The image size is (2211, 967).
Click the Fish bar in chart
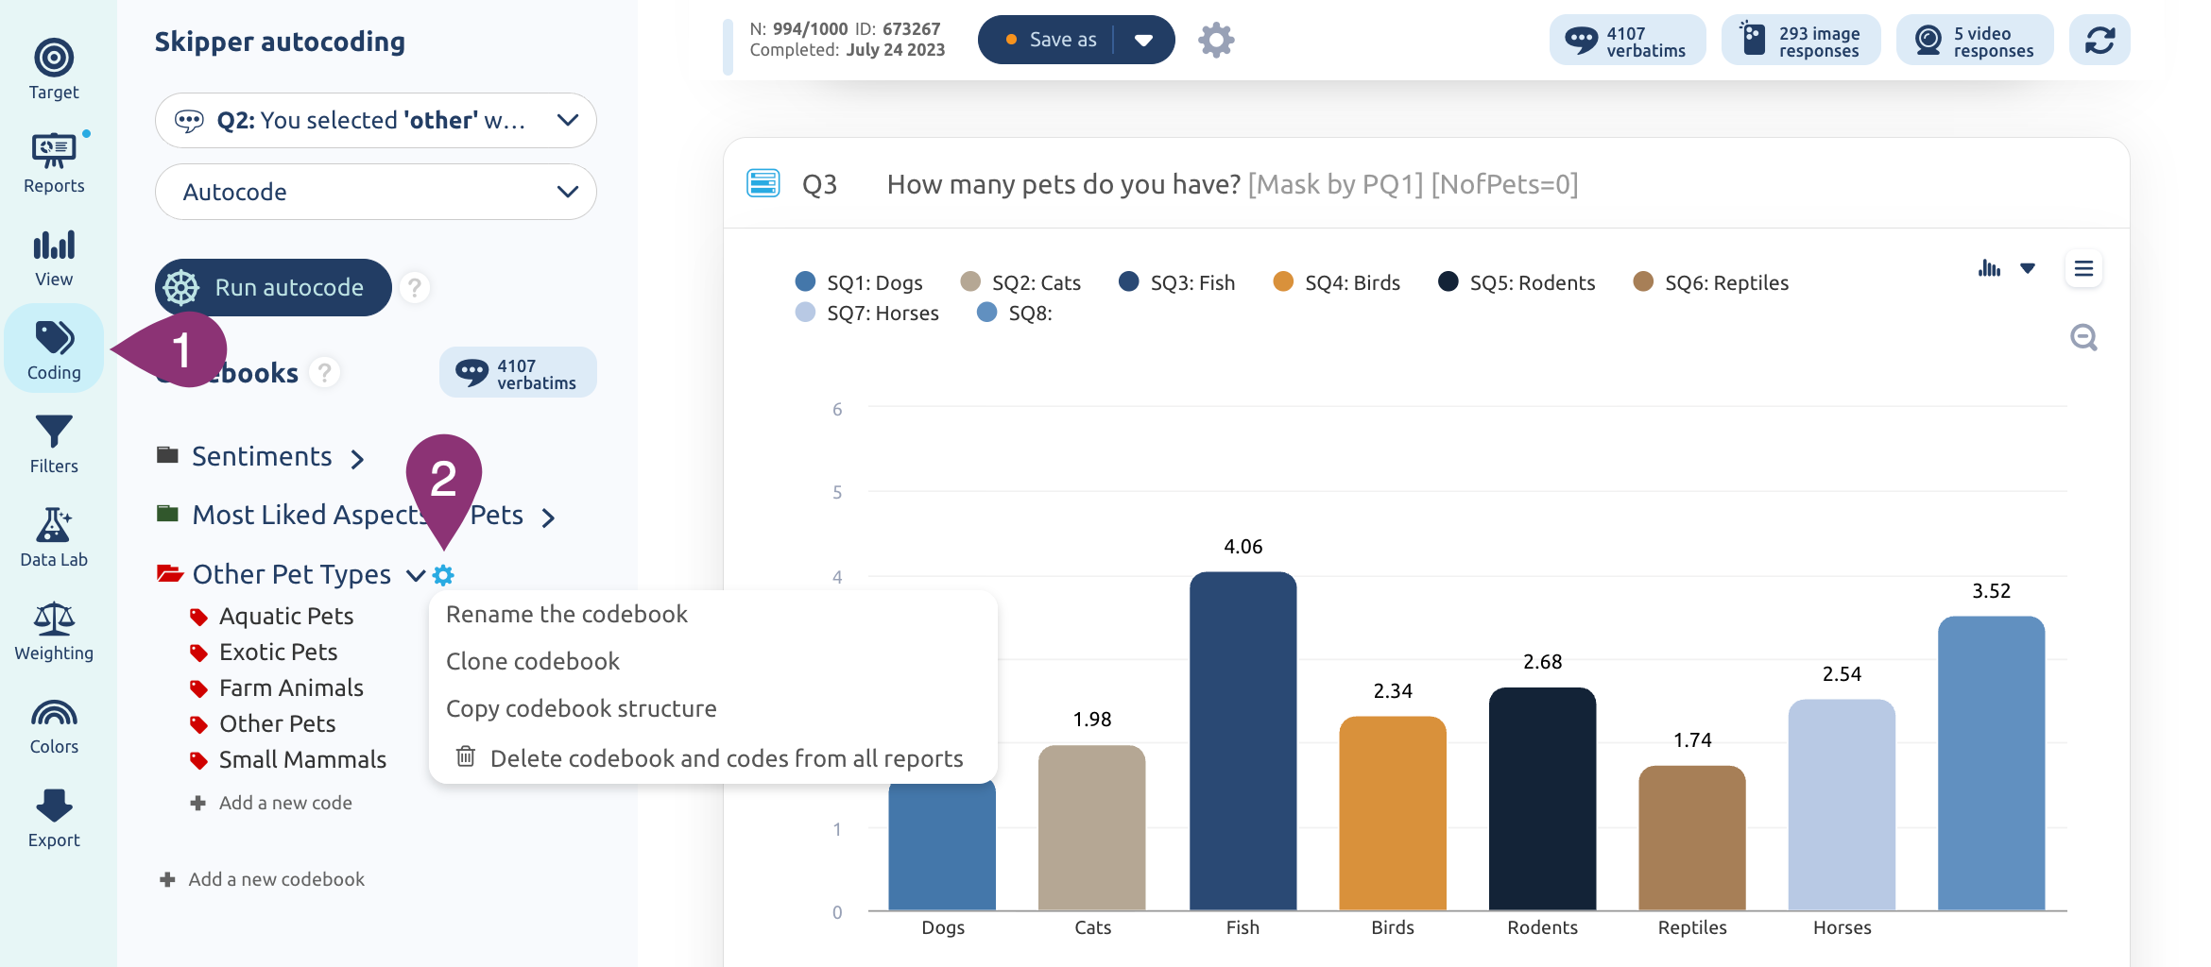(x=1243, y=741)
